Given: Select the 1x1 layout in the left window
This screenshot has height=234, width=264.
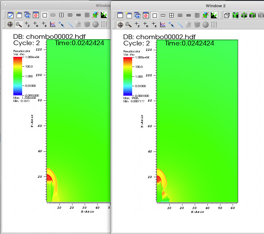Looking at the screenshot, I should pyautogui.click(x=45, y=15).
